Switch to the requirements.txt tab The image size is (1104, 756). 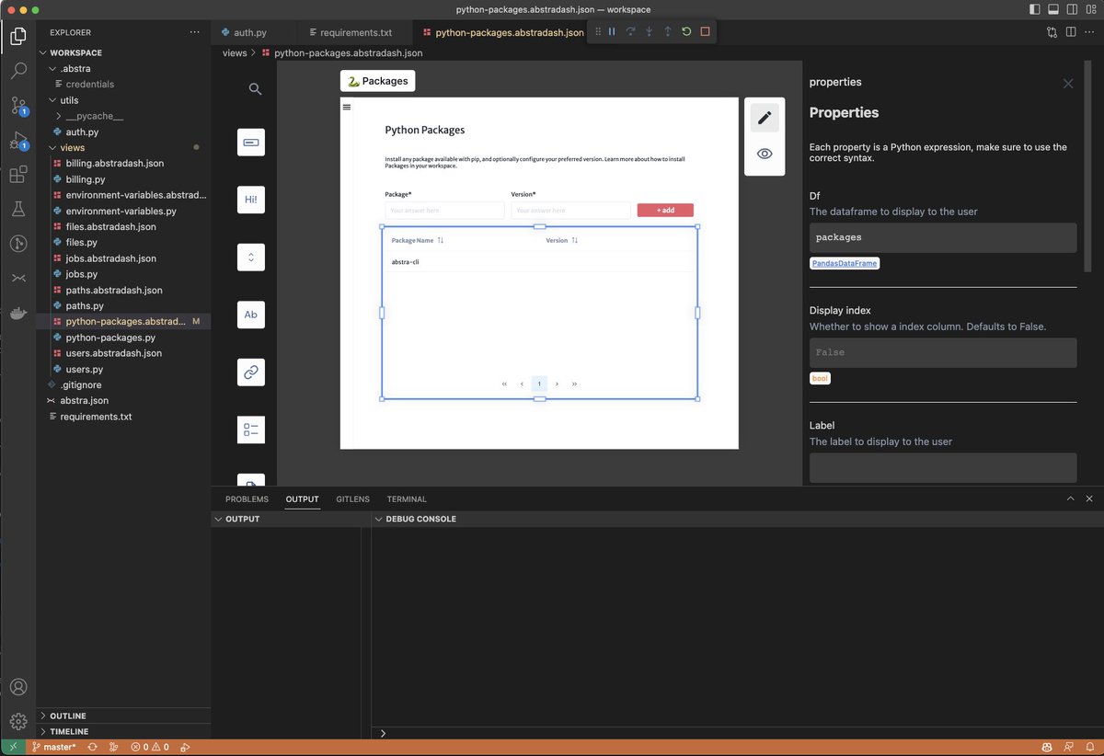pos(355,32)
